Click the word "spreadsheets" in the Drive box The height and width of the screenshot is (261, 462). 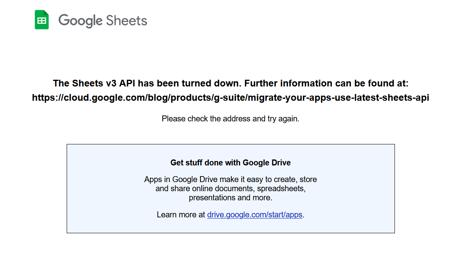point(281,188)
